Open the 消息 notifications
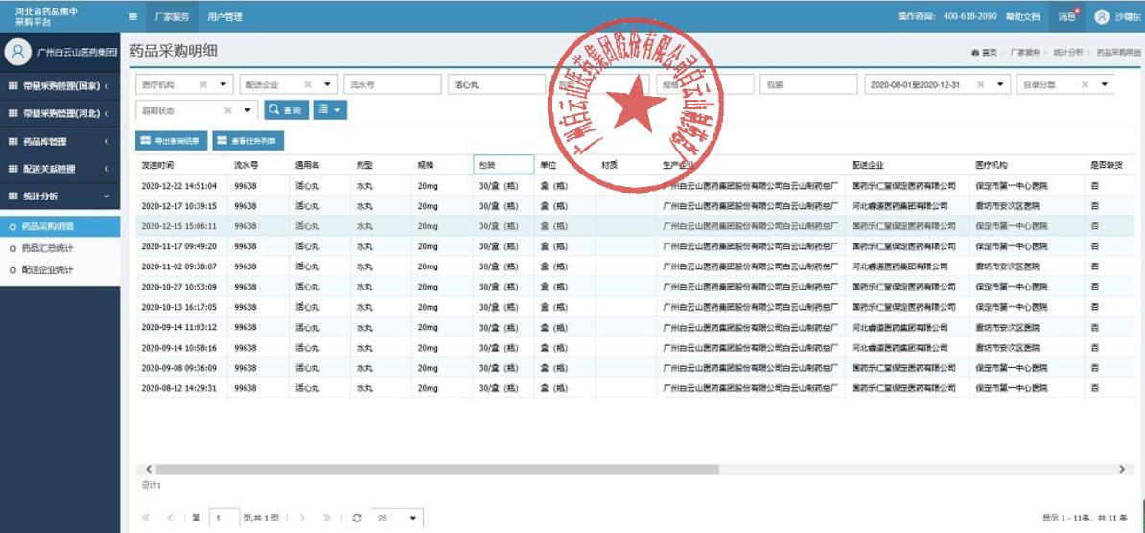This screenshot has height=533, width=1145. (x=1067, y=17)
